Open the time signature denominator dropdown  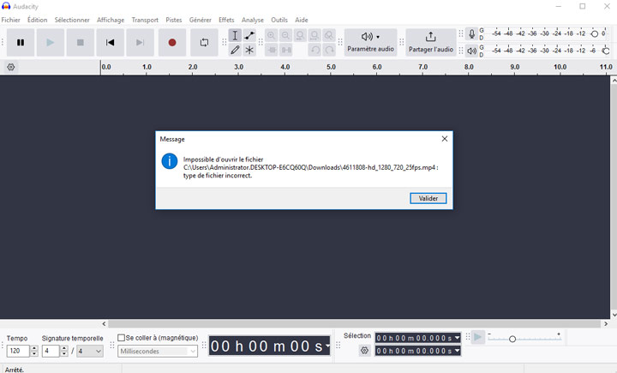coord(90,351)
